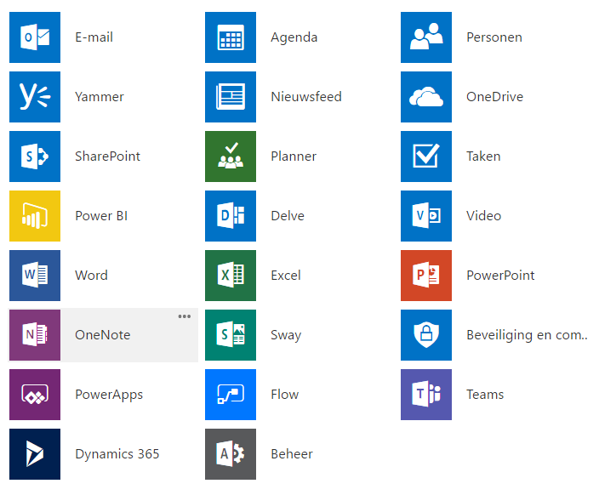
Task: Open the Excel icon
Action: [231, 276]
